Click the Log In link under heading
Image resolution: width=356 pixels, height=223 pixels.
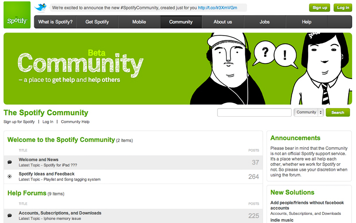pos(48,122)
